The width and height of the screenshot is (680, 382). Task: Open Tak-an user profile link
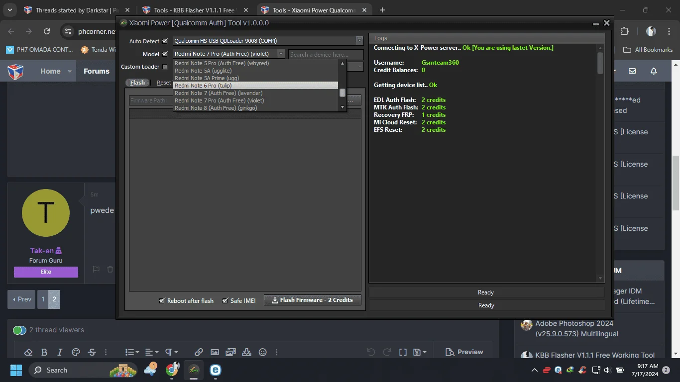point(42,251)
